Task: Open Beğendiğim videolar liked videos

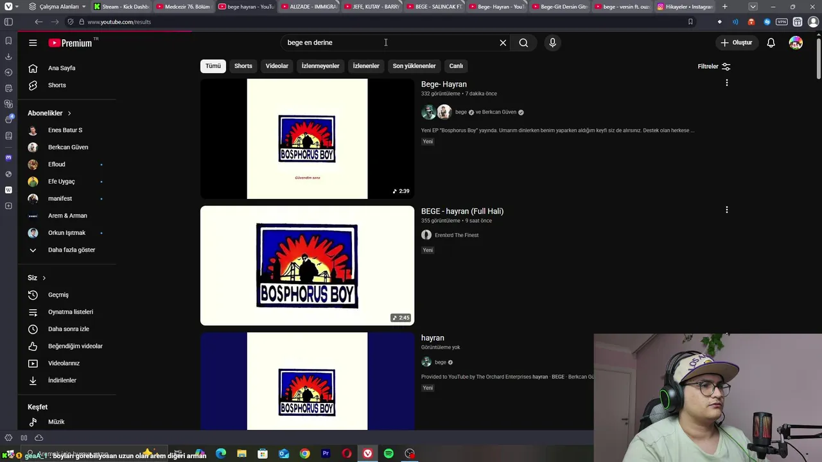Action: pyautogui.click(x=75, y=346)
